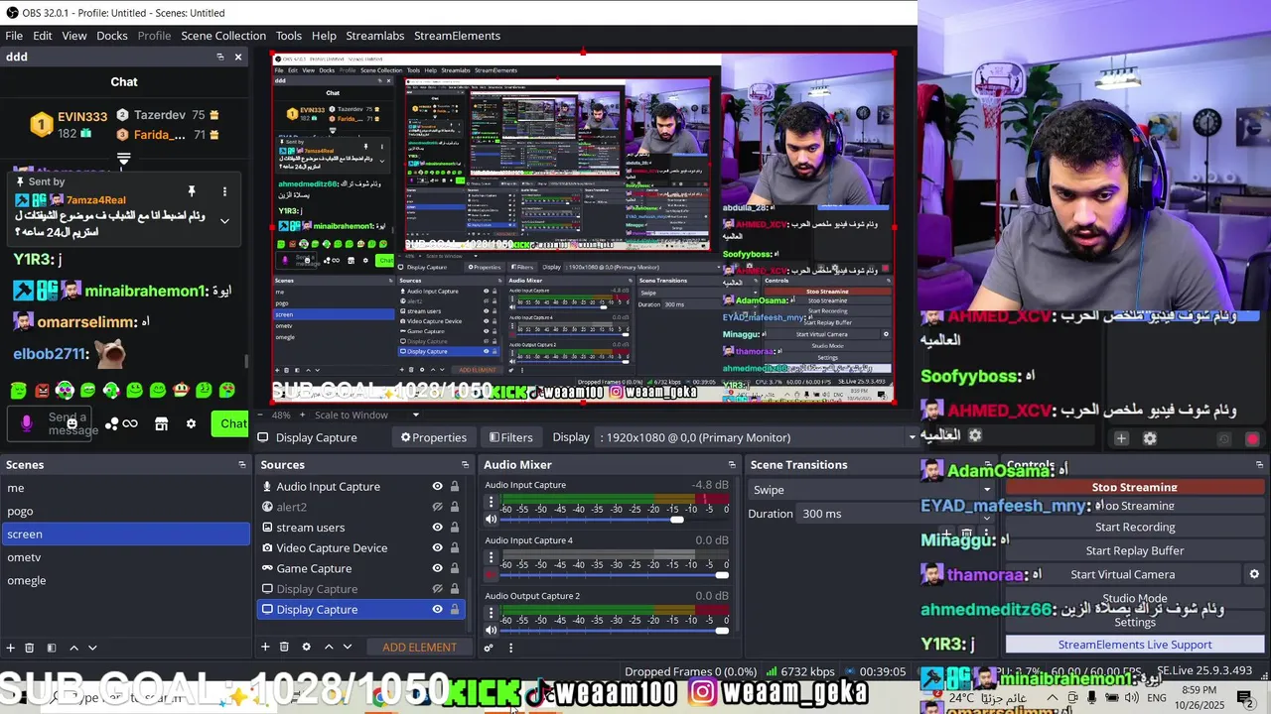1271x714 pixels.
Task: Add a new source with the plus icon
Action: pos(265,647)
